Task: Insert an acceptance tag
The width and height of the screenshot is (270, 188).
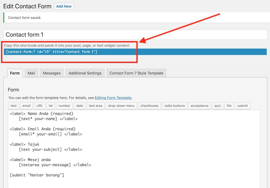Action: click(x=199, y=106)
